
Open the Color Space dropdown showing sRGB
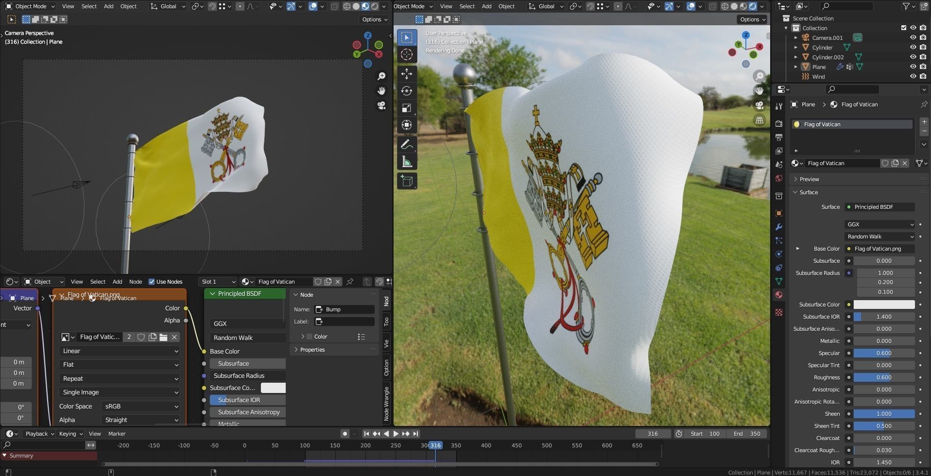(x=140, y=406)
